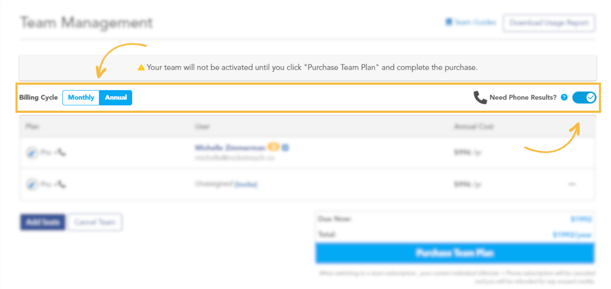This screenshot has height=289, width=611.
Task: Click the small phone icon in Michelle's row
Action: [62, 153]
